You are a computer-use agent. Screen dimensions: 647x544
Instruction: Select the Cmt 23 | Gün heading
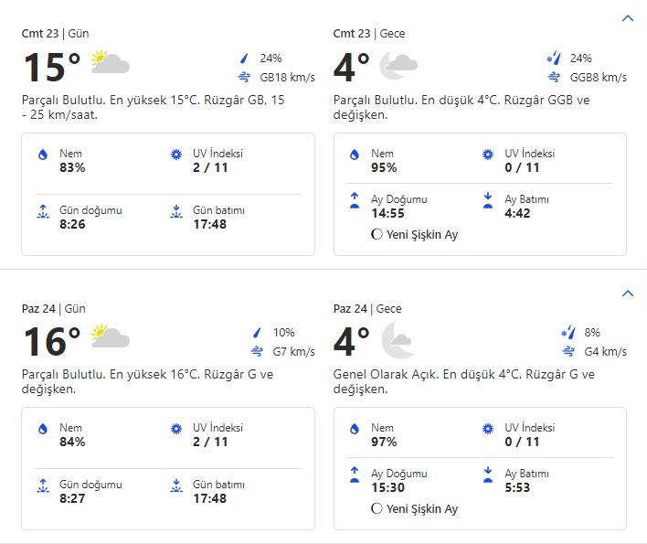56,34
